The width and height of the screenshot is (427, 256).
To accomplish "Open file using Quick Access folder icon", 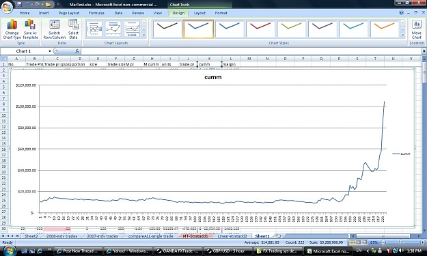I will 49,4.
